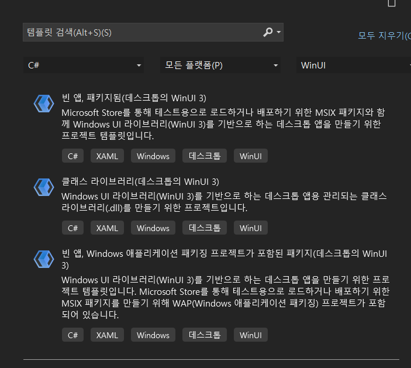The width and height of the screenshot is (411, 368).
Task: Click XAML tag under WAP 패키징 template
Action: coord(107,335)
